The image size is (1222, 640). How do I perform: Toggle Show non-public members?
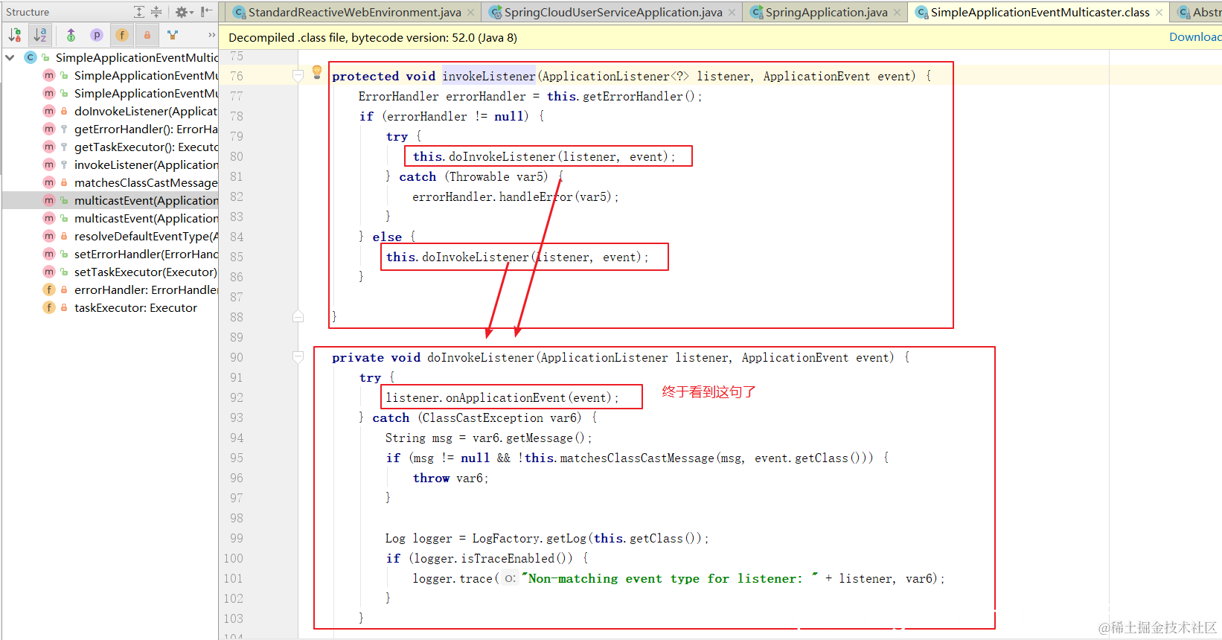tap(147, 35)
